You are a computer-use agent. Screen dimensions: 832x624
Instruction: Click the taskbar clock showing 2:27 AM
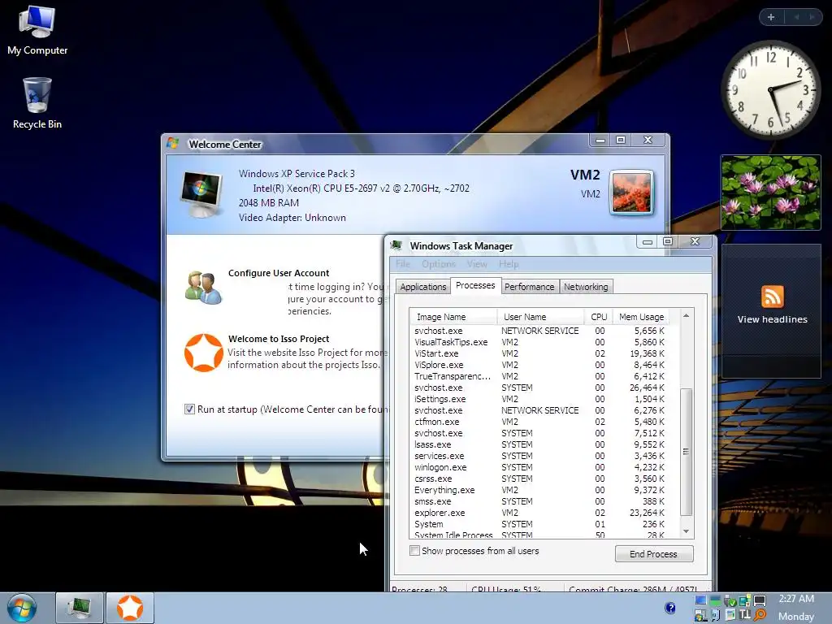(796, 599)
